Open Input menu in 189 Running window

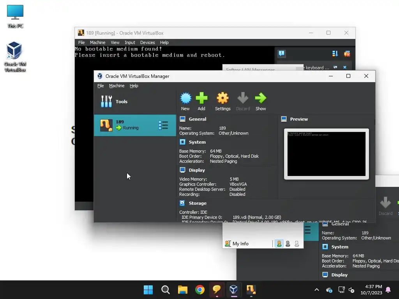(130, 42)
